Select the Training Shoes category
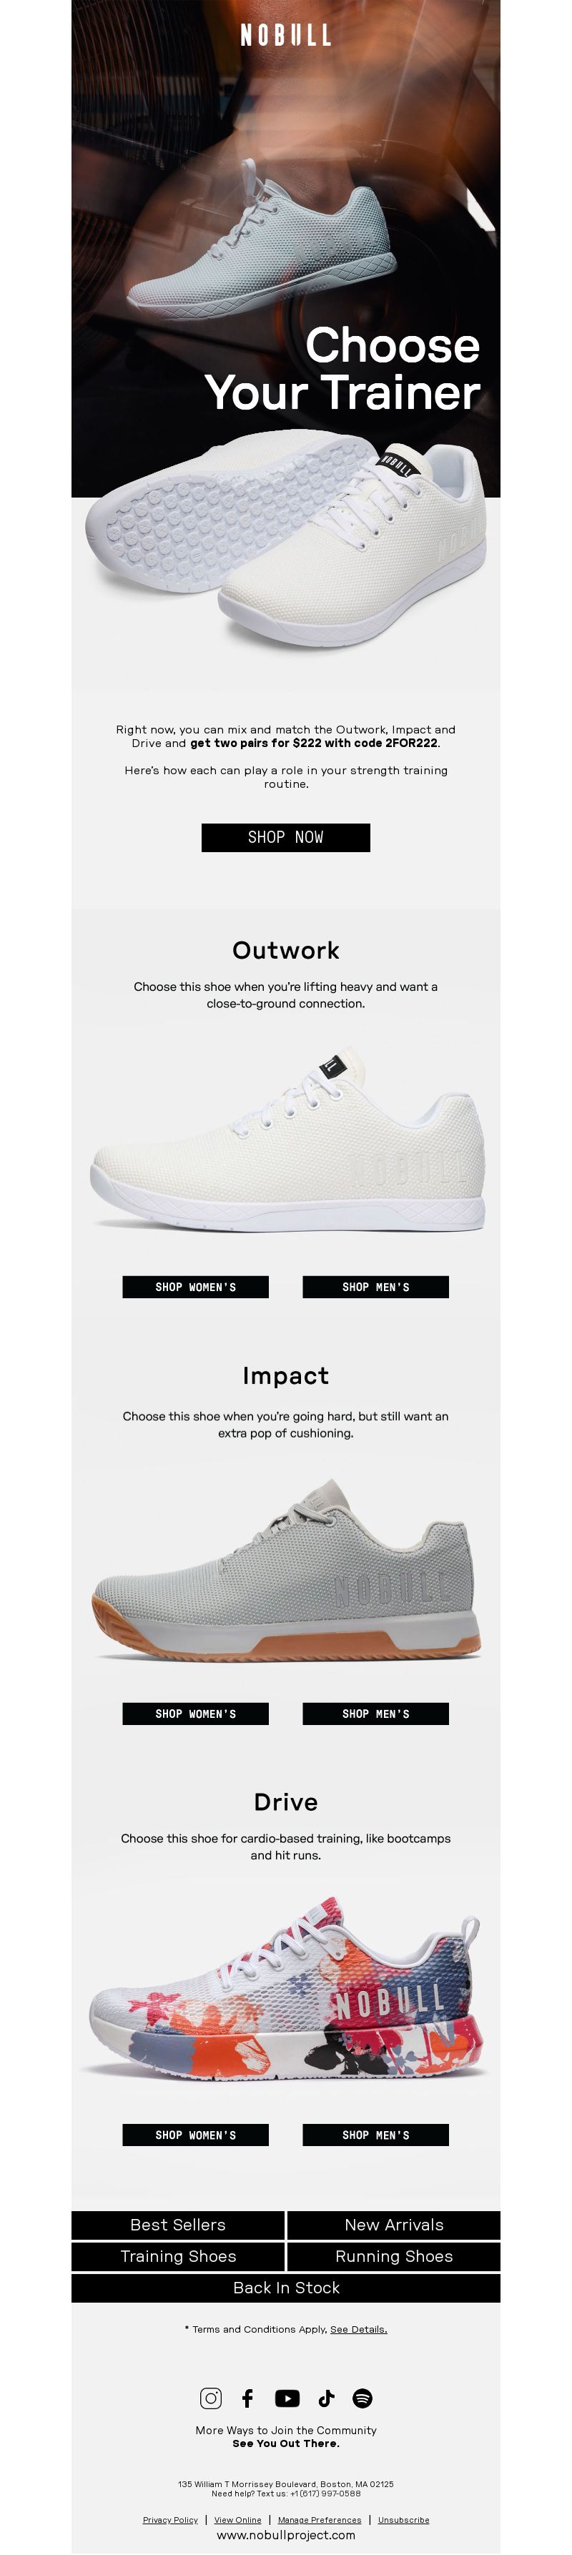This screenshot has width=572, height=2555. coord(177,2256)
